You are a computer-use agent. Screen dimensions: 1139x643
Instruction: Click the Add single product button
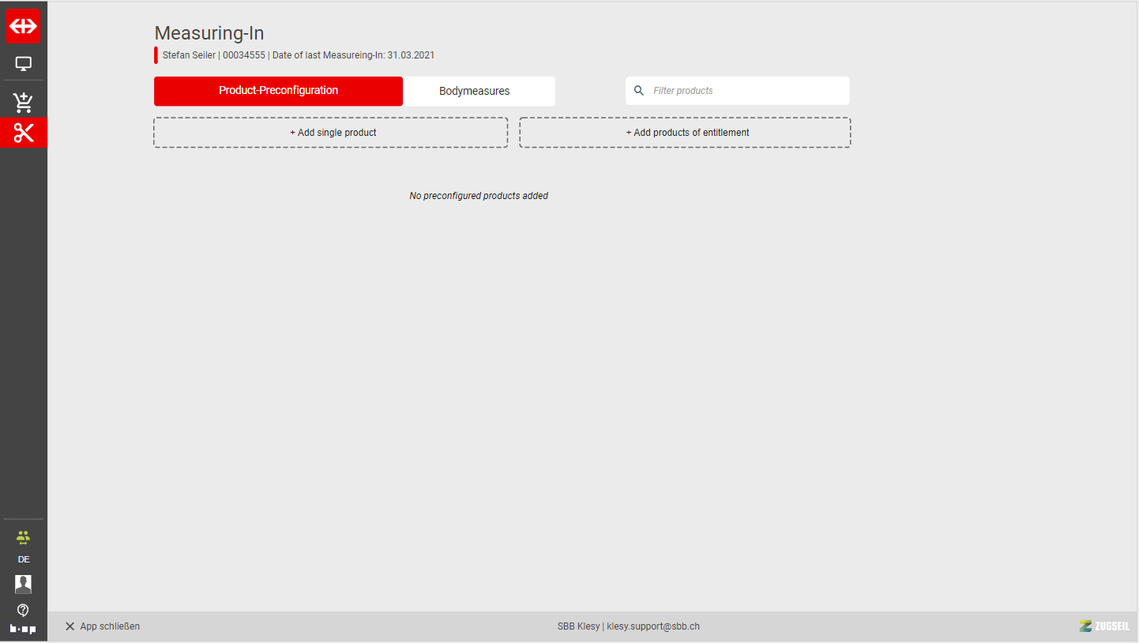[331, 133]
